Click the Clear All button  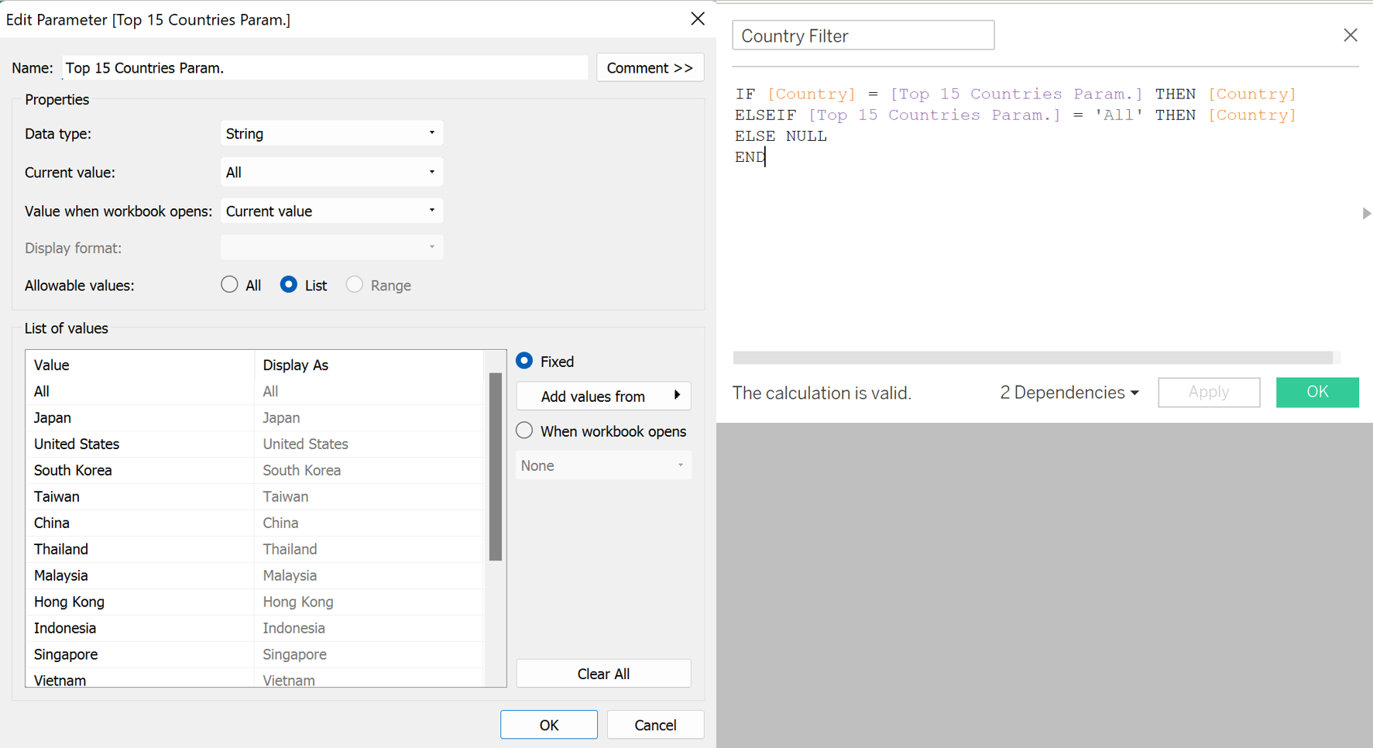click(603, 674)
